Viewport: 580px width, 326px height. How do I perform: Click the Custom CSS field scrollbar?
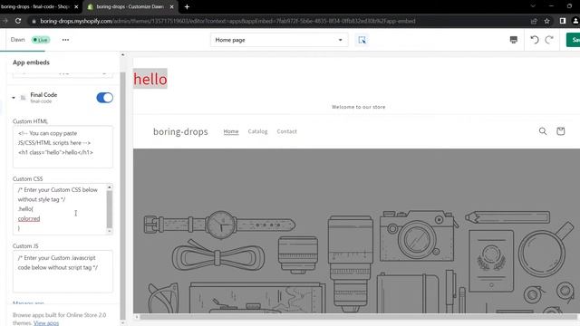[109, 209]
